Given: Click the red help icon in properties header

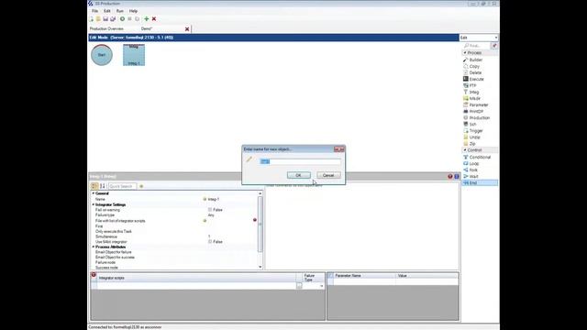Looking at the screenshot, I should point(450,176).
